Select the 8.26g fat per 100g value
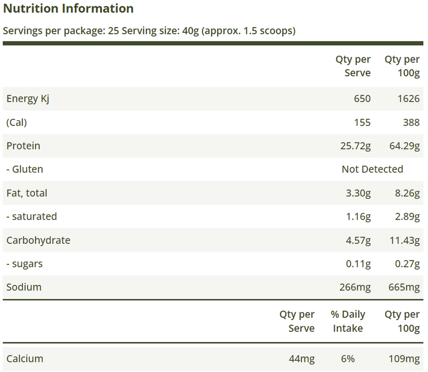Screen dimensions: 428x372 406,193
